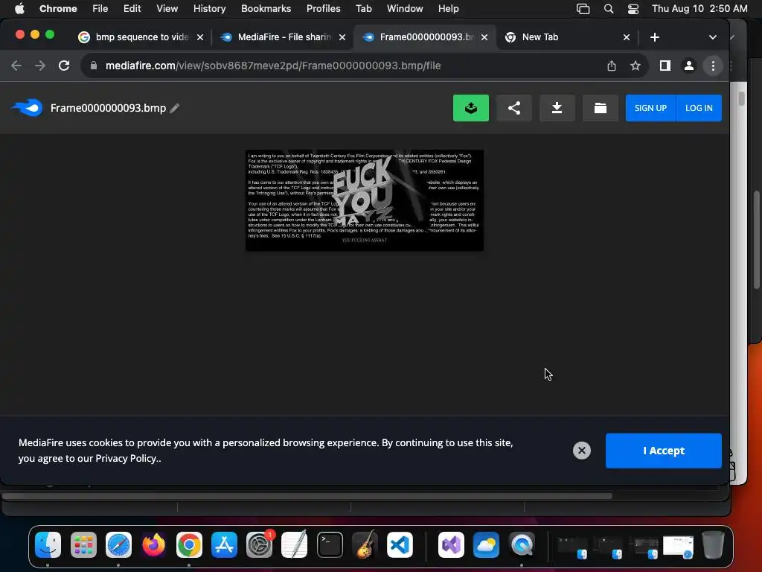Open Control Center in menu bar
Screen dimensions: 762x572
633,8
